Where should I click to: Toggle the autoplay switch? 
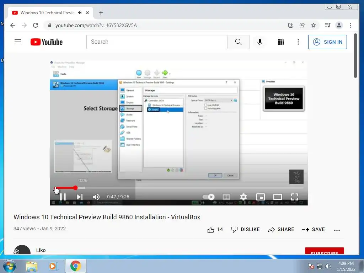(x=208, y=197)
